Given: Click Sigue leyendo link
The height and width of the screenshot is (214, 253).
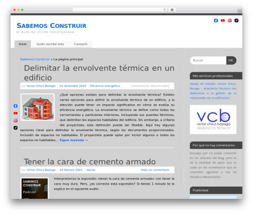Looking at the screenshot, I should [x=73, y=140].
